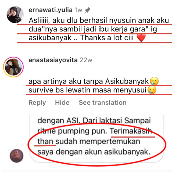Click the crying emoji after Asikubanyak
This screenshot has width=172, height=172.
[154, 81]
